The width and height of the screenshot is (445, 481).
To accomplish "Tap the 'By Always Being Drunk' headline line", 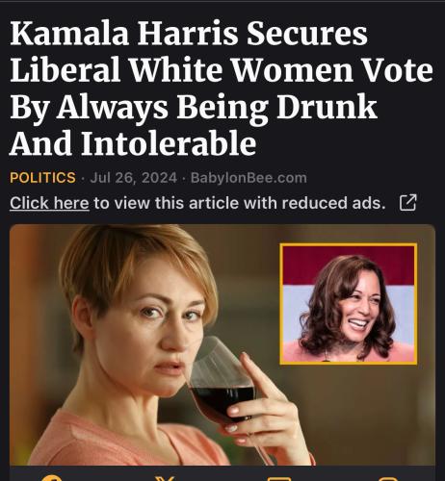I will coord(194,108).
